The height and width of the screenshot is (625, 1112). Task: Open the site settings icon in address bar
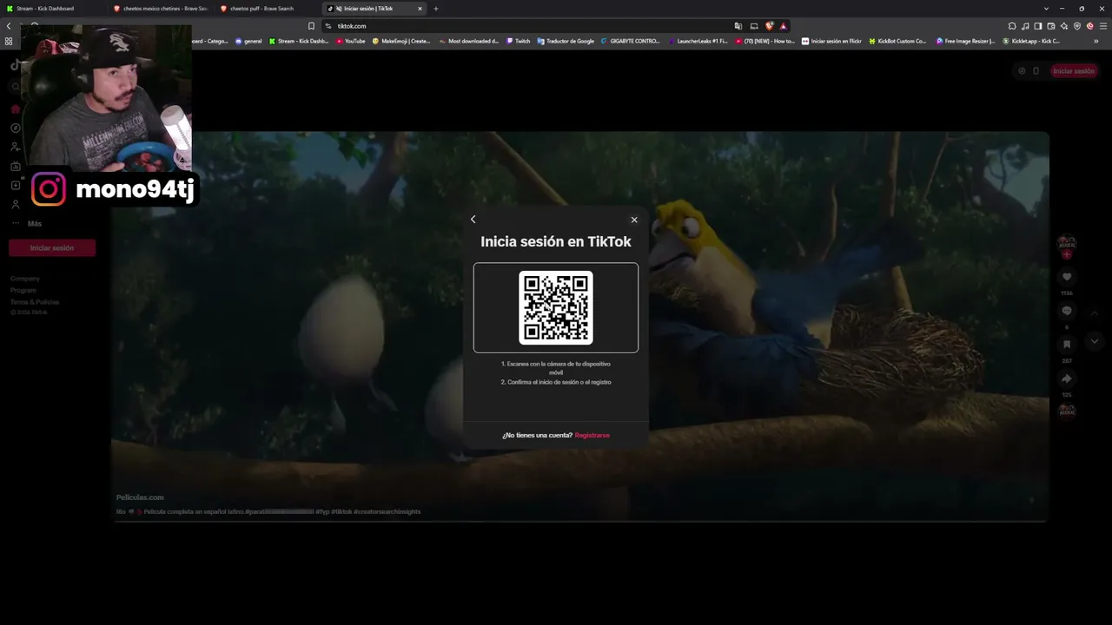pyautogui.click(x=328, y=26)
